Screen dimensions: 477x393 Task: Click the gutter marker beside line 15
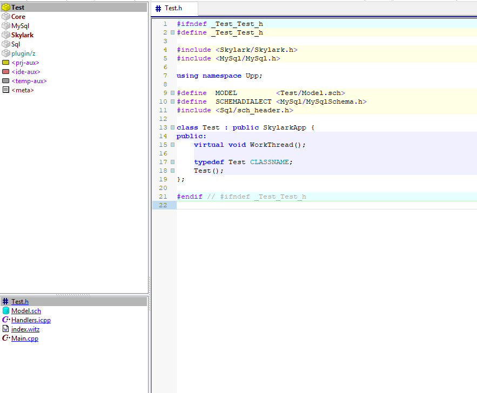172,145
